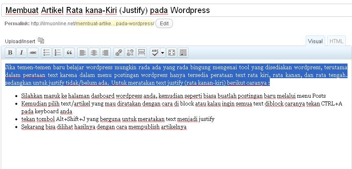Align text to the right
Viewport: 352px width, 169px height.
106,53
